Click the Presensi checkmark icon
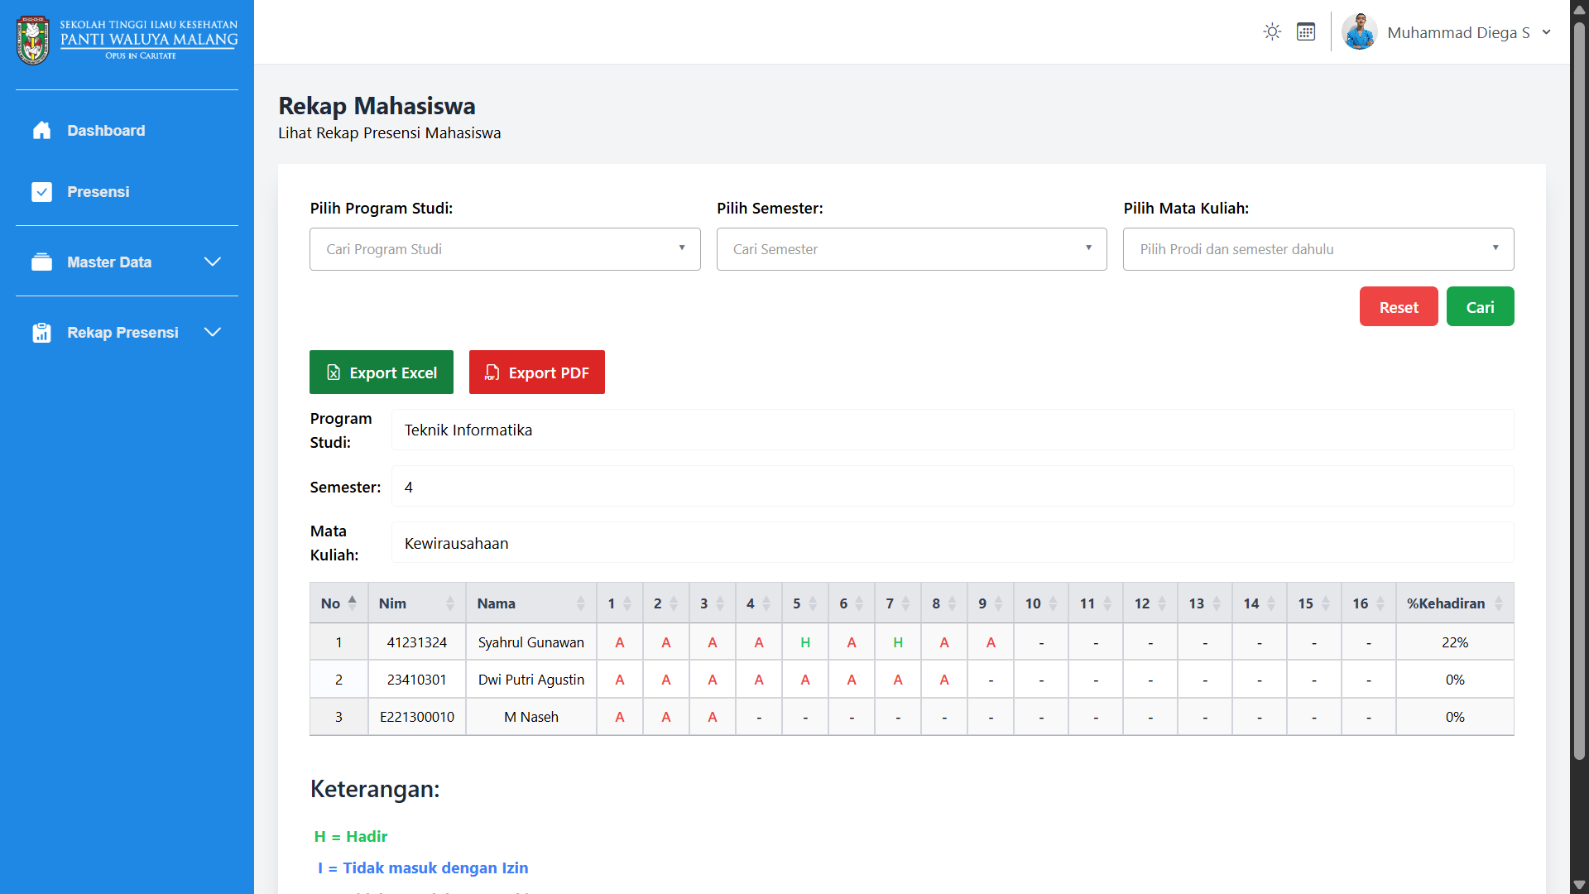The height and width of the screenshot is (894, 1589). tap(41, 192)
